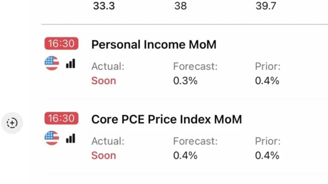Click impact bars icon under Personal Income

pos(71,64)
